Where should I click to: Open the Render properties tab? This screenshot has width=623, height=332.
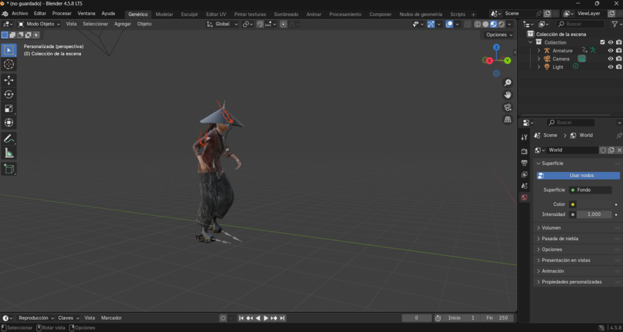coord(524,151)
